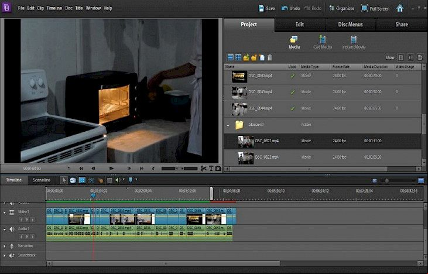
Task: Toggle Show still image filter in Project panel
Action: 420,57
